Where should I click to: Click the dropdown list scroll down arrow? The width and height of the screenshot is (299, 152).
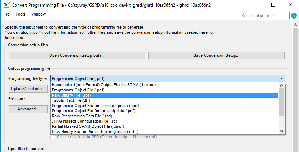[x=282, y=131]
